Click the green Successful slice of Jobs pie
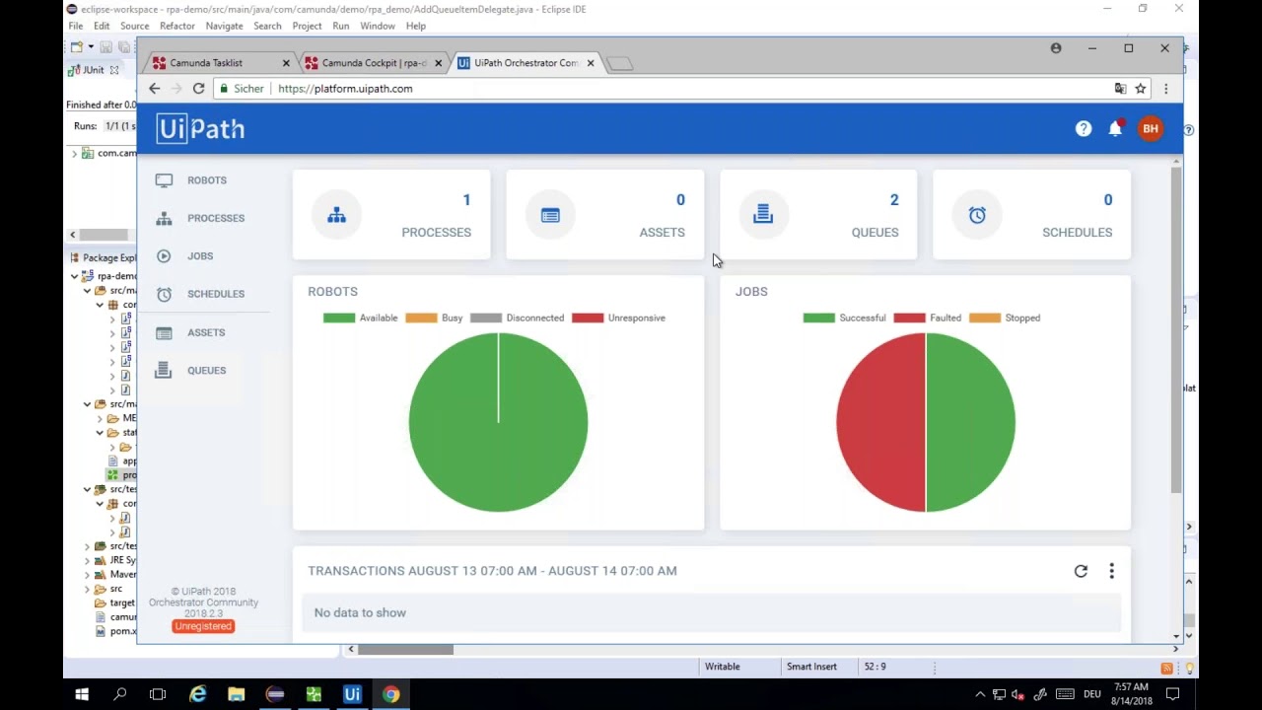 pos(971,422)
